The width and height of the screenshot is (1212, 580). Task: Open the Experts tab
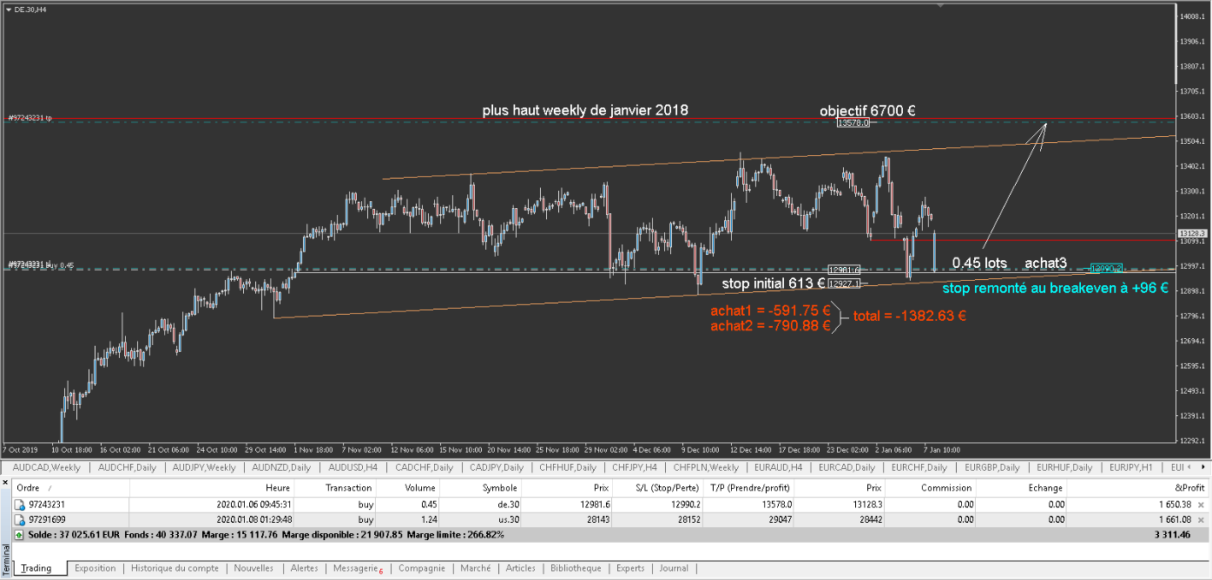630,569
